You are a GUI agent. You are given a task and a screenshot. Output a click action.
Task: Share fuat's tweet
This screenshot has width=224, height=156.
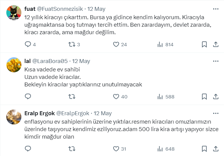pos(216,44)
